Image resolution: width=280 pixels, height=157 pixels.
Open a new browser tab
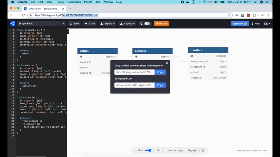70,9
